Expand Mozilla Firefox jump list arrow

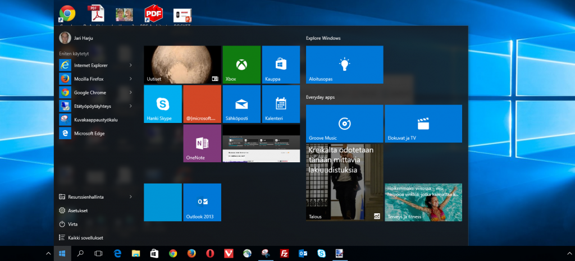130,79
